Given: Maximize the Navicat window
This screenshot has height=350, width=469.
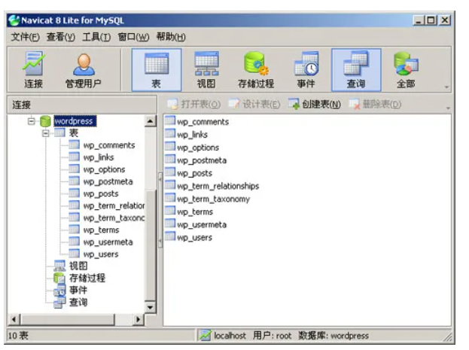Looking at the screenshot, I should pos(431,20).
